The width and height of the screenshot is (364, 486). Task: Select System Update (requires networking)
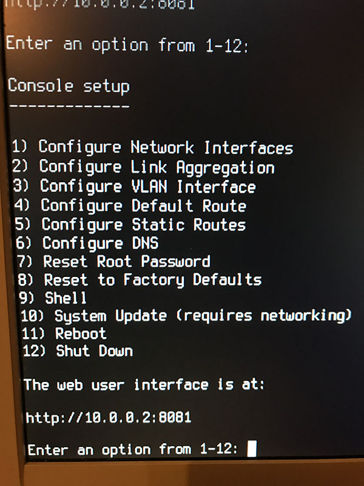click(x=186, y=316)
